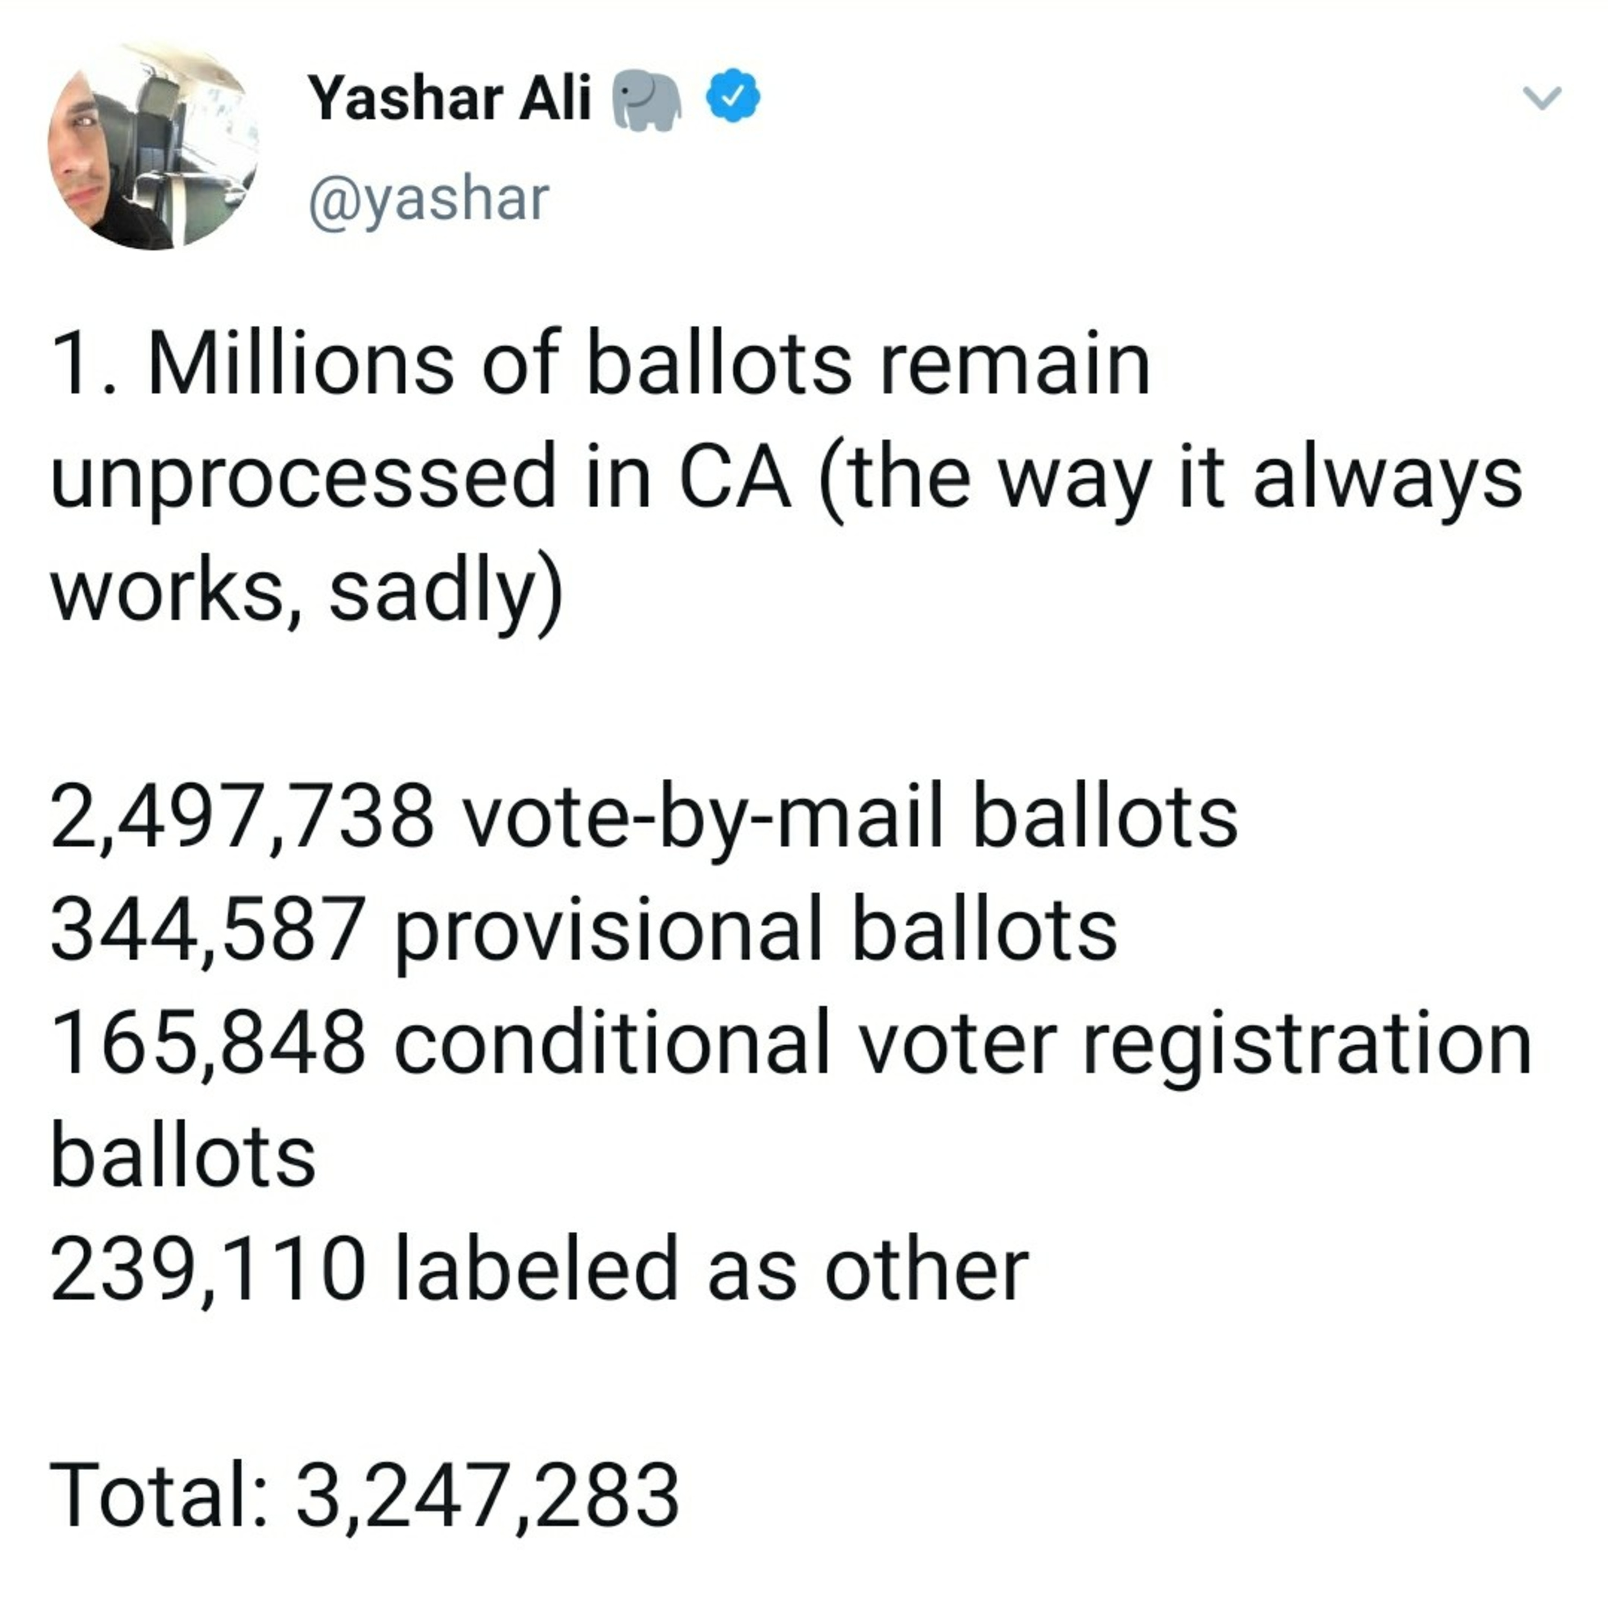Click the "(the way it always" phrase
The height and width of the screenshot is (1608, 1608).
(x=1170, y=478)
